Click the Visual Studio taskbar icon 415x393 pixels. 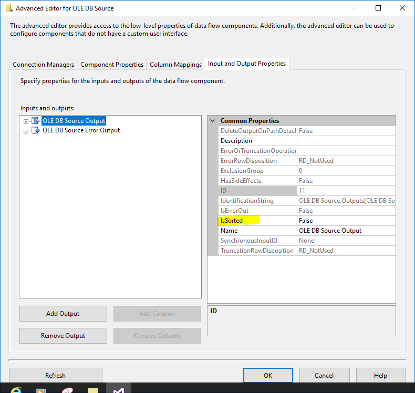pos(119,390)
